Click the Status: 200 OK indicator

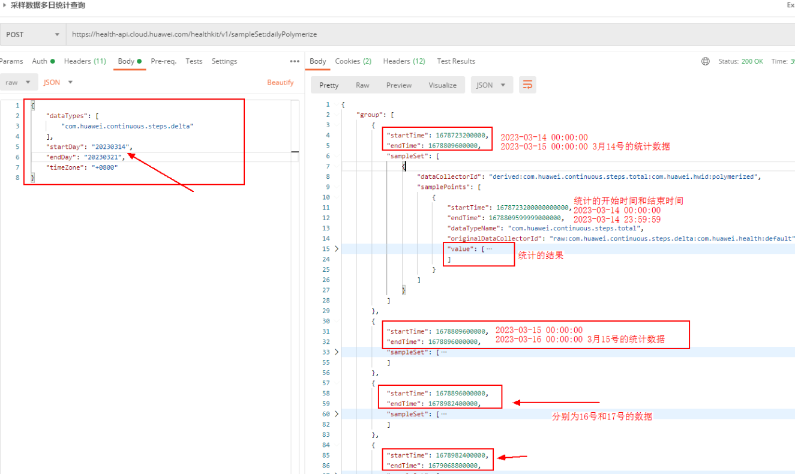click(741, 61)
